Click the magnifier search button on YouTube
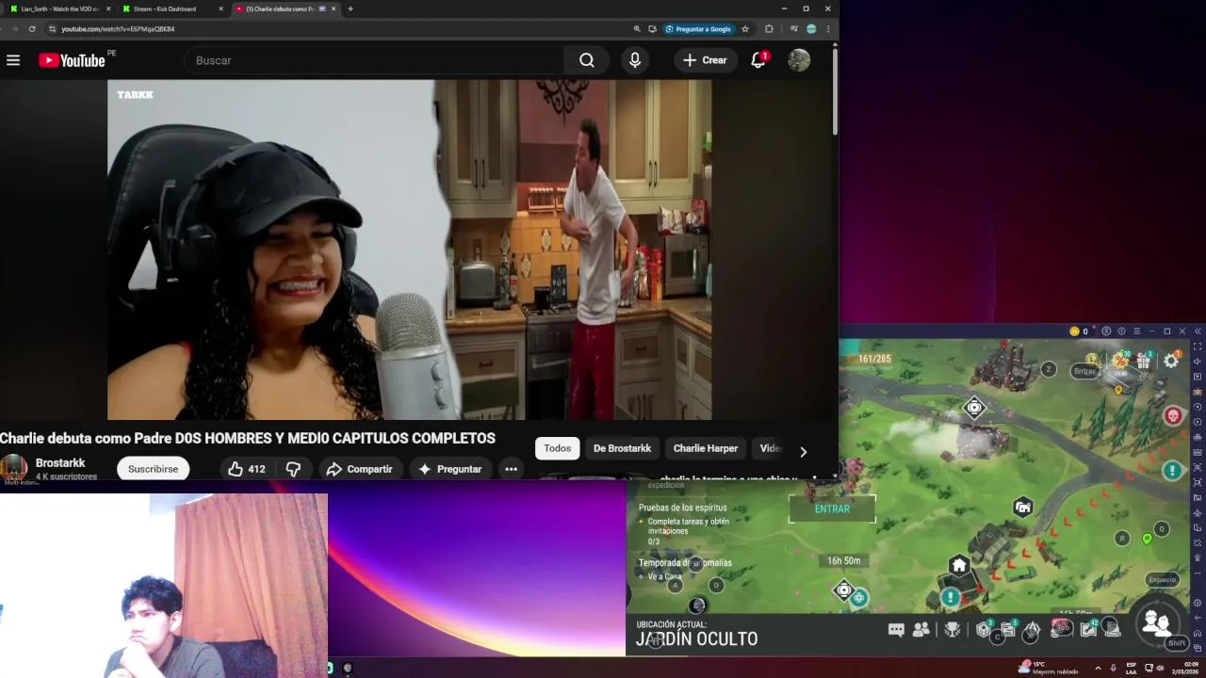Screen dimensions: 1206x678 tap(587, 60)
